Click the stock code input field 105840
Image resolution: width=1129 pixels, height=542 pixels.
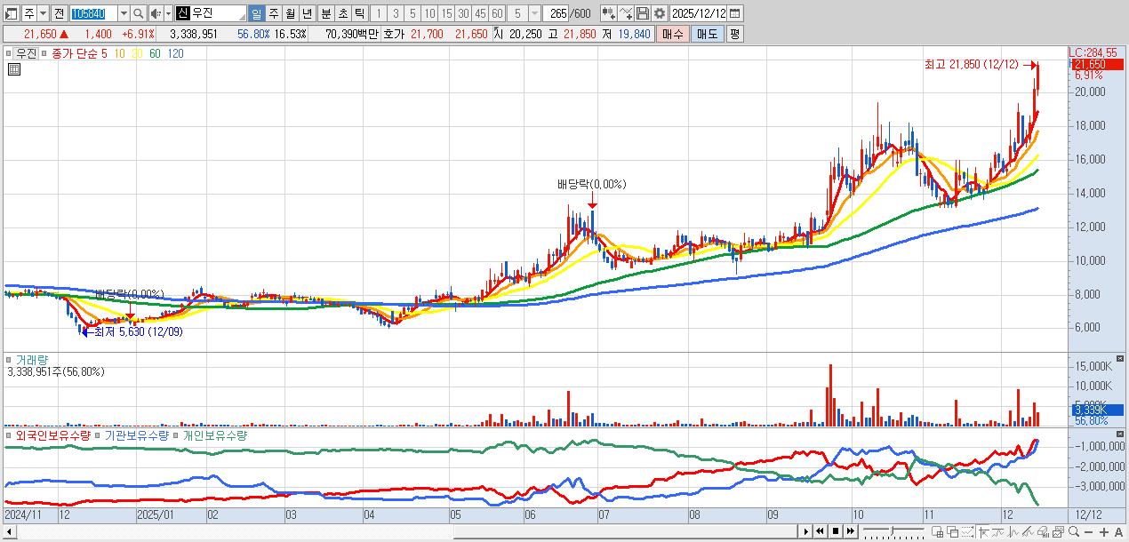pyautogui.click(x=93, y=13)
